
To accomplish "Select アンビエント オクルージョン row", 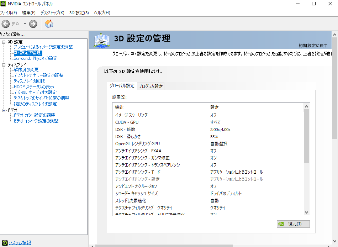I will (208, 186).
